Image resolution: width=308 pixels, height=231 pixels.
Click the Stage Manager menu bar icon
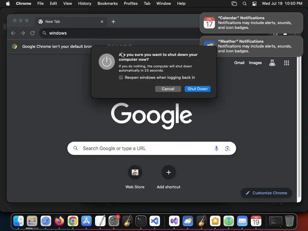[234, 4]
